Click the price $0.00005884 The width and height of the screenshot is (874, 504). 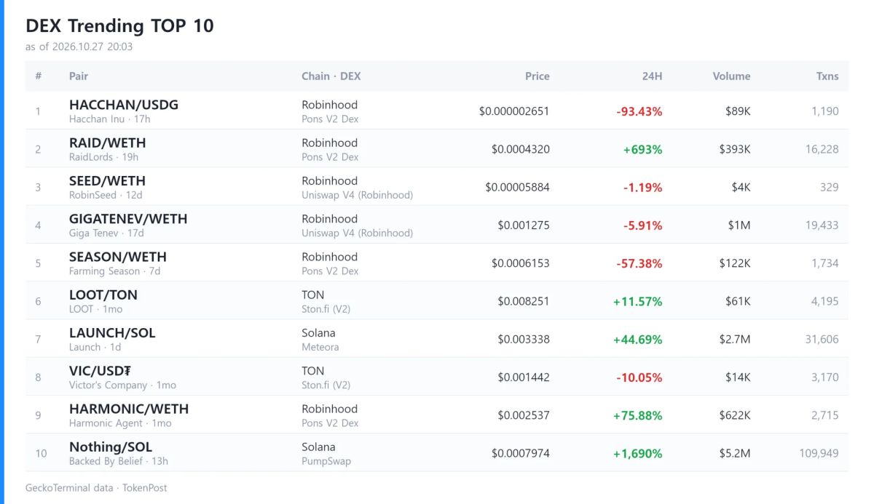point(518,187)
